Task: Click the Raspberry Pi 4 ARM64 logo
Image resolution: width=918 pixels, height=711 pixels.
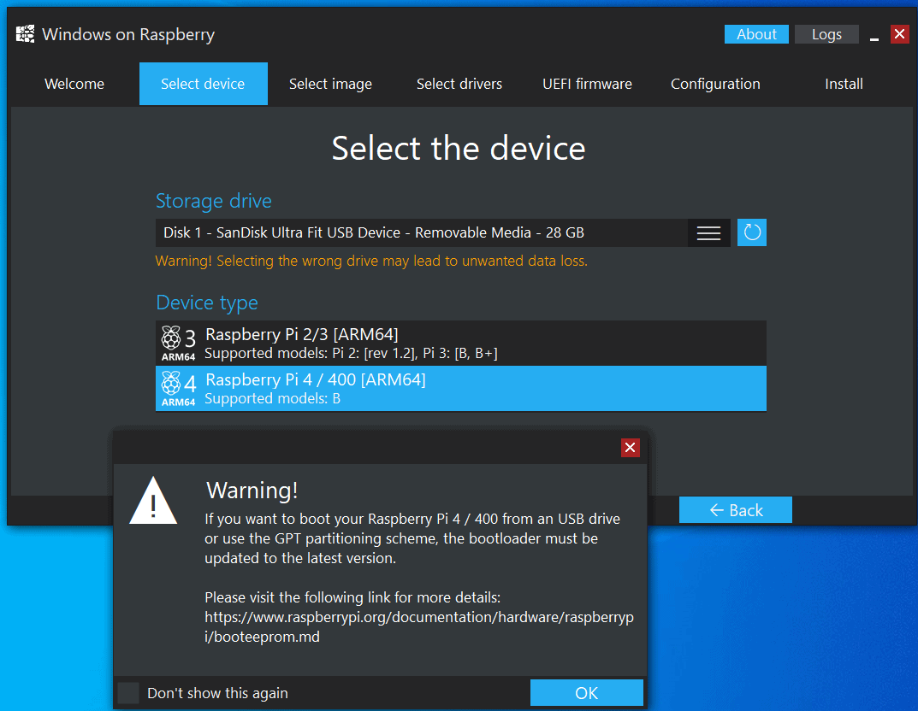Action: 179,389
